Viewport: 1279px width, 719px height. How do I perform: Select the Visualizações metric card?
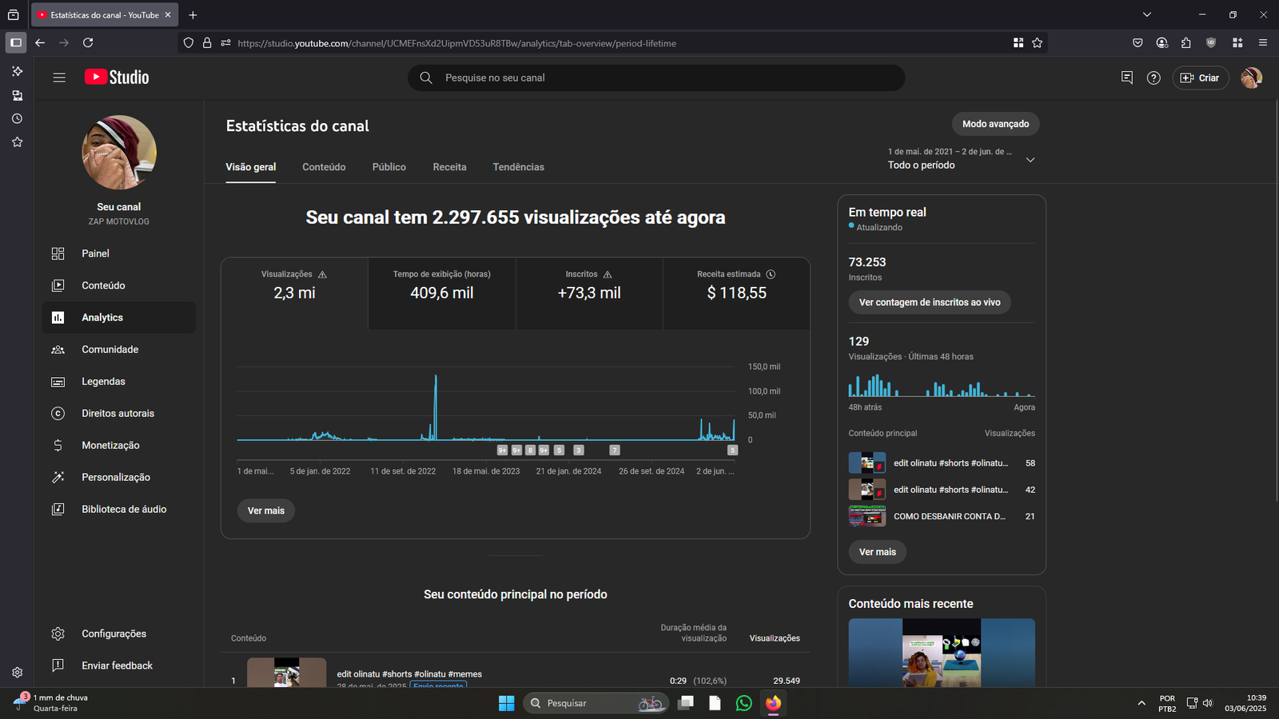coord(294,293)
